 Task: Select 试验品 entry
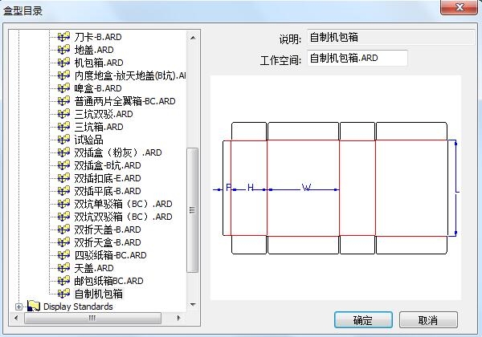pyautogui.click(x=89, y=140)
